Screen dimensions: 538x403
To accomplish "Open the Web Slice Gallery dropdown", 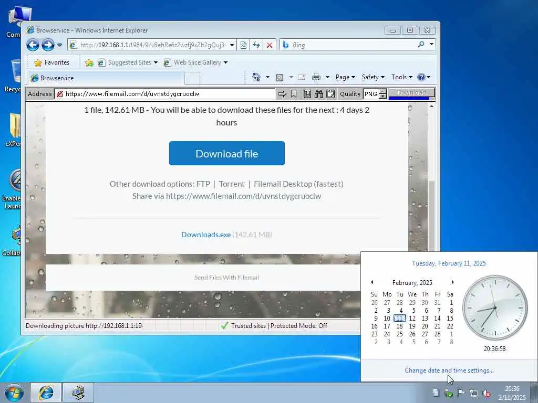I will point(195,62).
